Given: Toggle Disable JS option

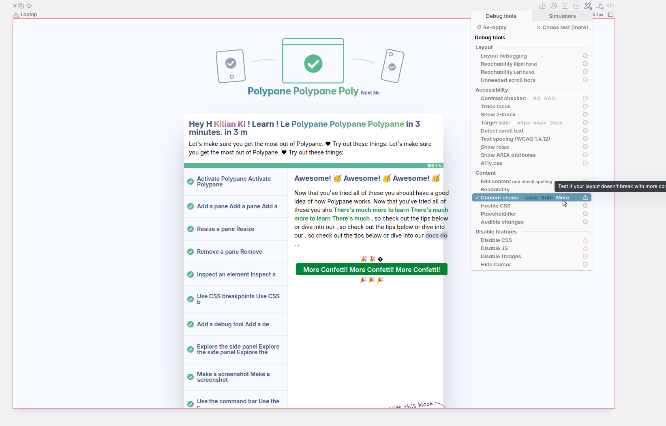Looking at the screenshot, I should (494, 248).
